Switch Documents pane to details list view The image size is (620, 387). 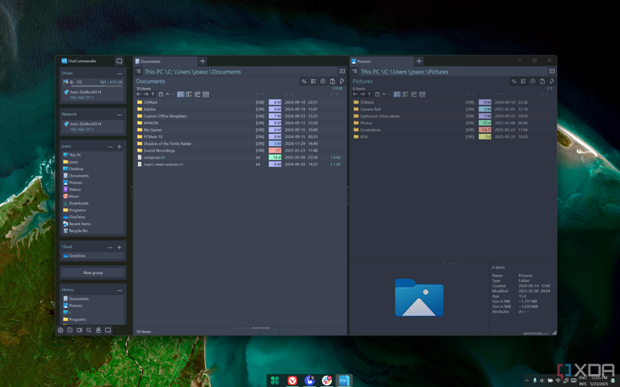[180, 94]
